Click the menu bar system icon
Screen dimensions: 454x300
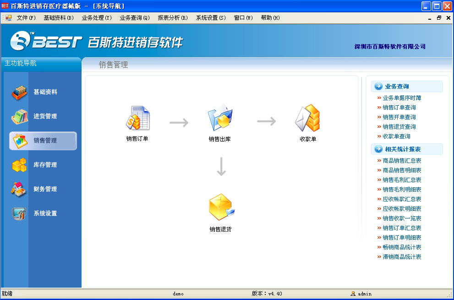coord(8,18)
